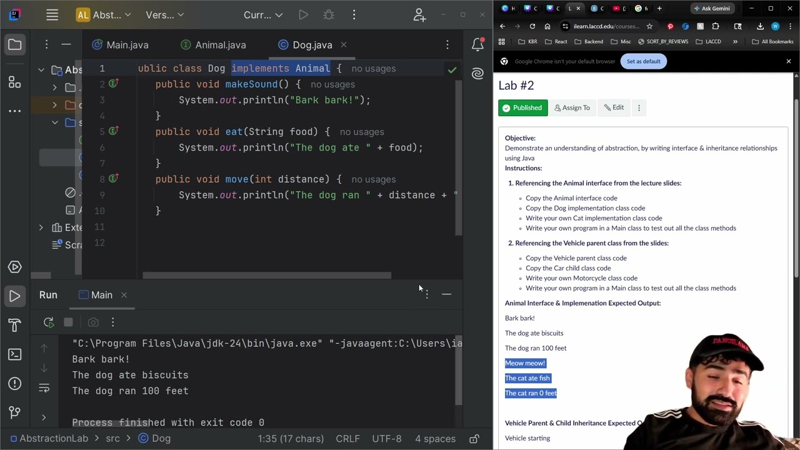Click the implements gutter icon on line 5
Screen dimensions: 800x450
click(x=113, y=131)
